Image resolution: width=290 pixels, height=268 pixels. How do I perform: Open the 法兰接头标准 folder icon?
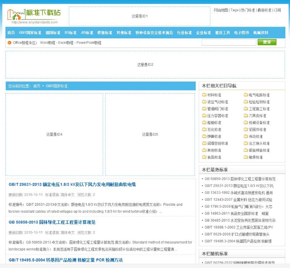[246, 143]
